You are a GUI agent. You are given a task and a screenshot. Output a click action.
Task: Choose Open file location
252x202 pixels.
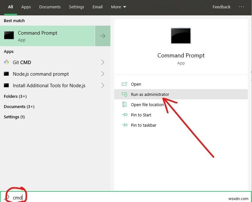click(x=181, y=105)
